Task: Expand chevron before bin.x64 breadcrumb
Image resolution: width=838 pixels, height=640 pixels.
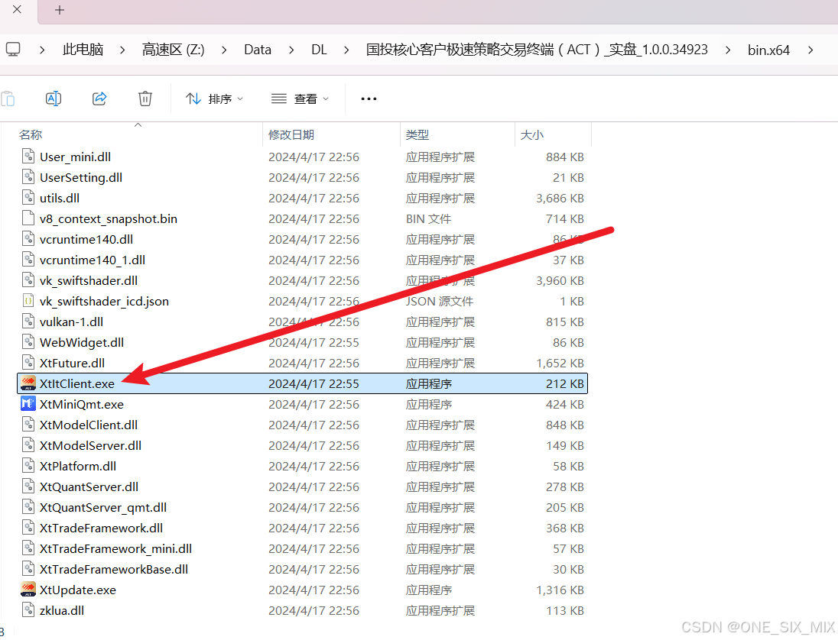Action: coord(728,50)
